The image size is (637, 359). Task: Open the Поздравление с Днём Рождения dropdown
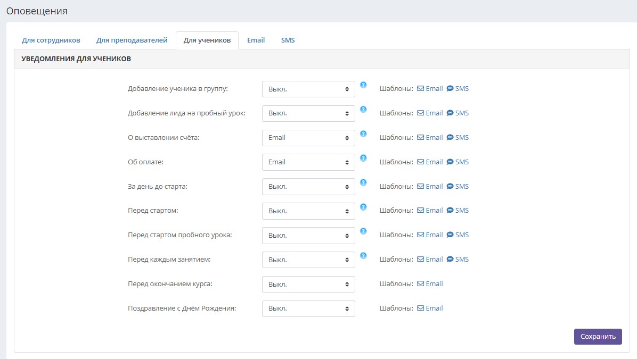[308, 308]
